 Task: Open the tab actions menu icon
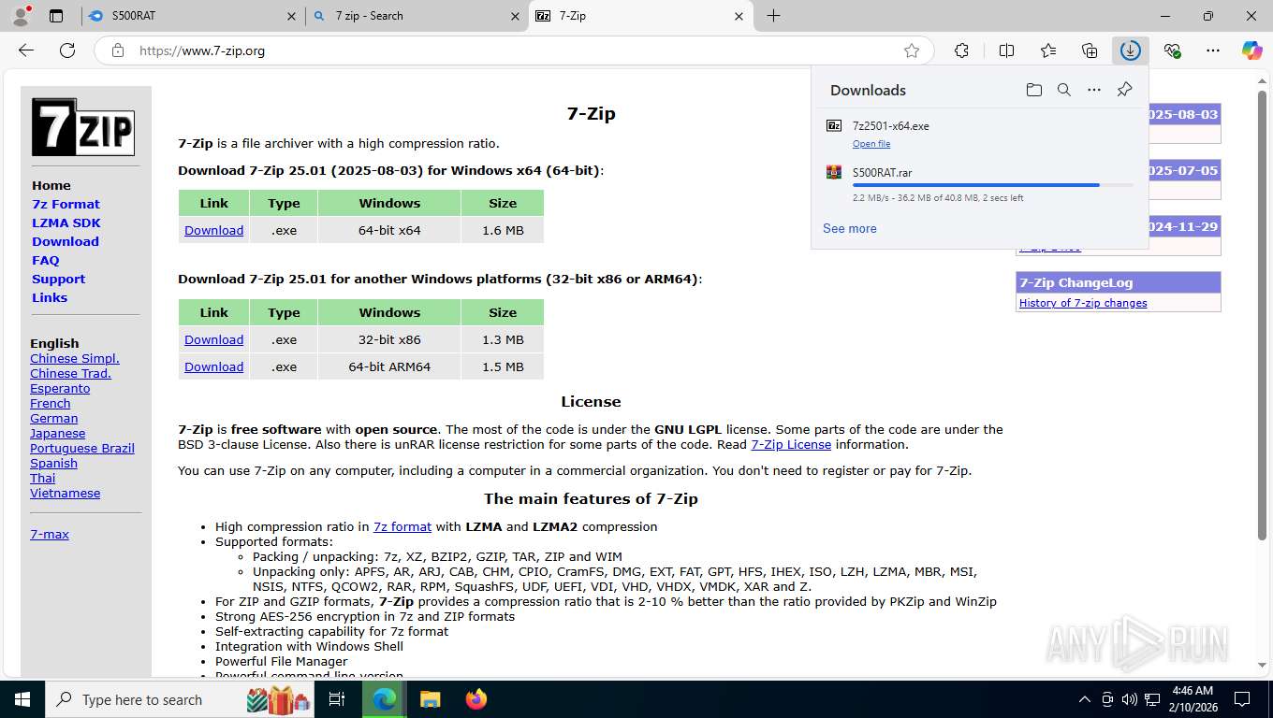point(56,16)
